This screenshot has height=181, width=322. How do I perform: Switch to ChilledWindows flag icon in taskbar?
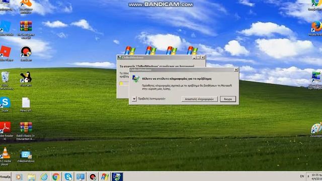[105, 176]
